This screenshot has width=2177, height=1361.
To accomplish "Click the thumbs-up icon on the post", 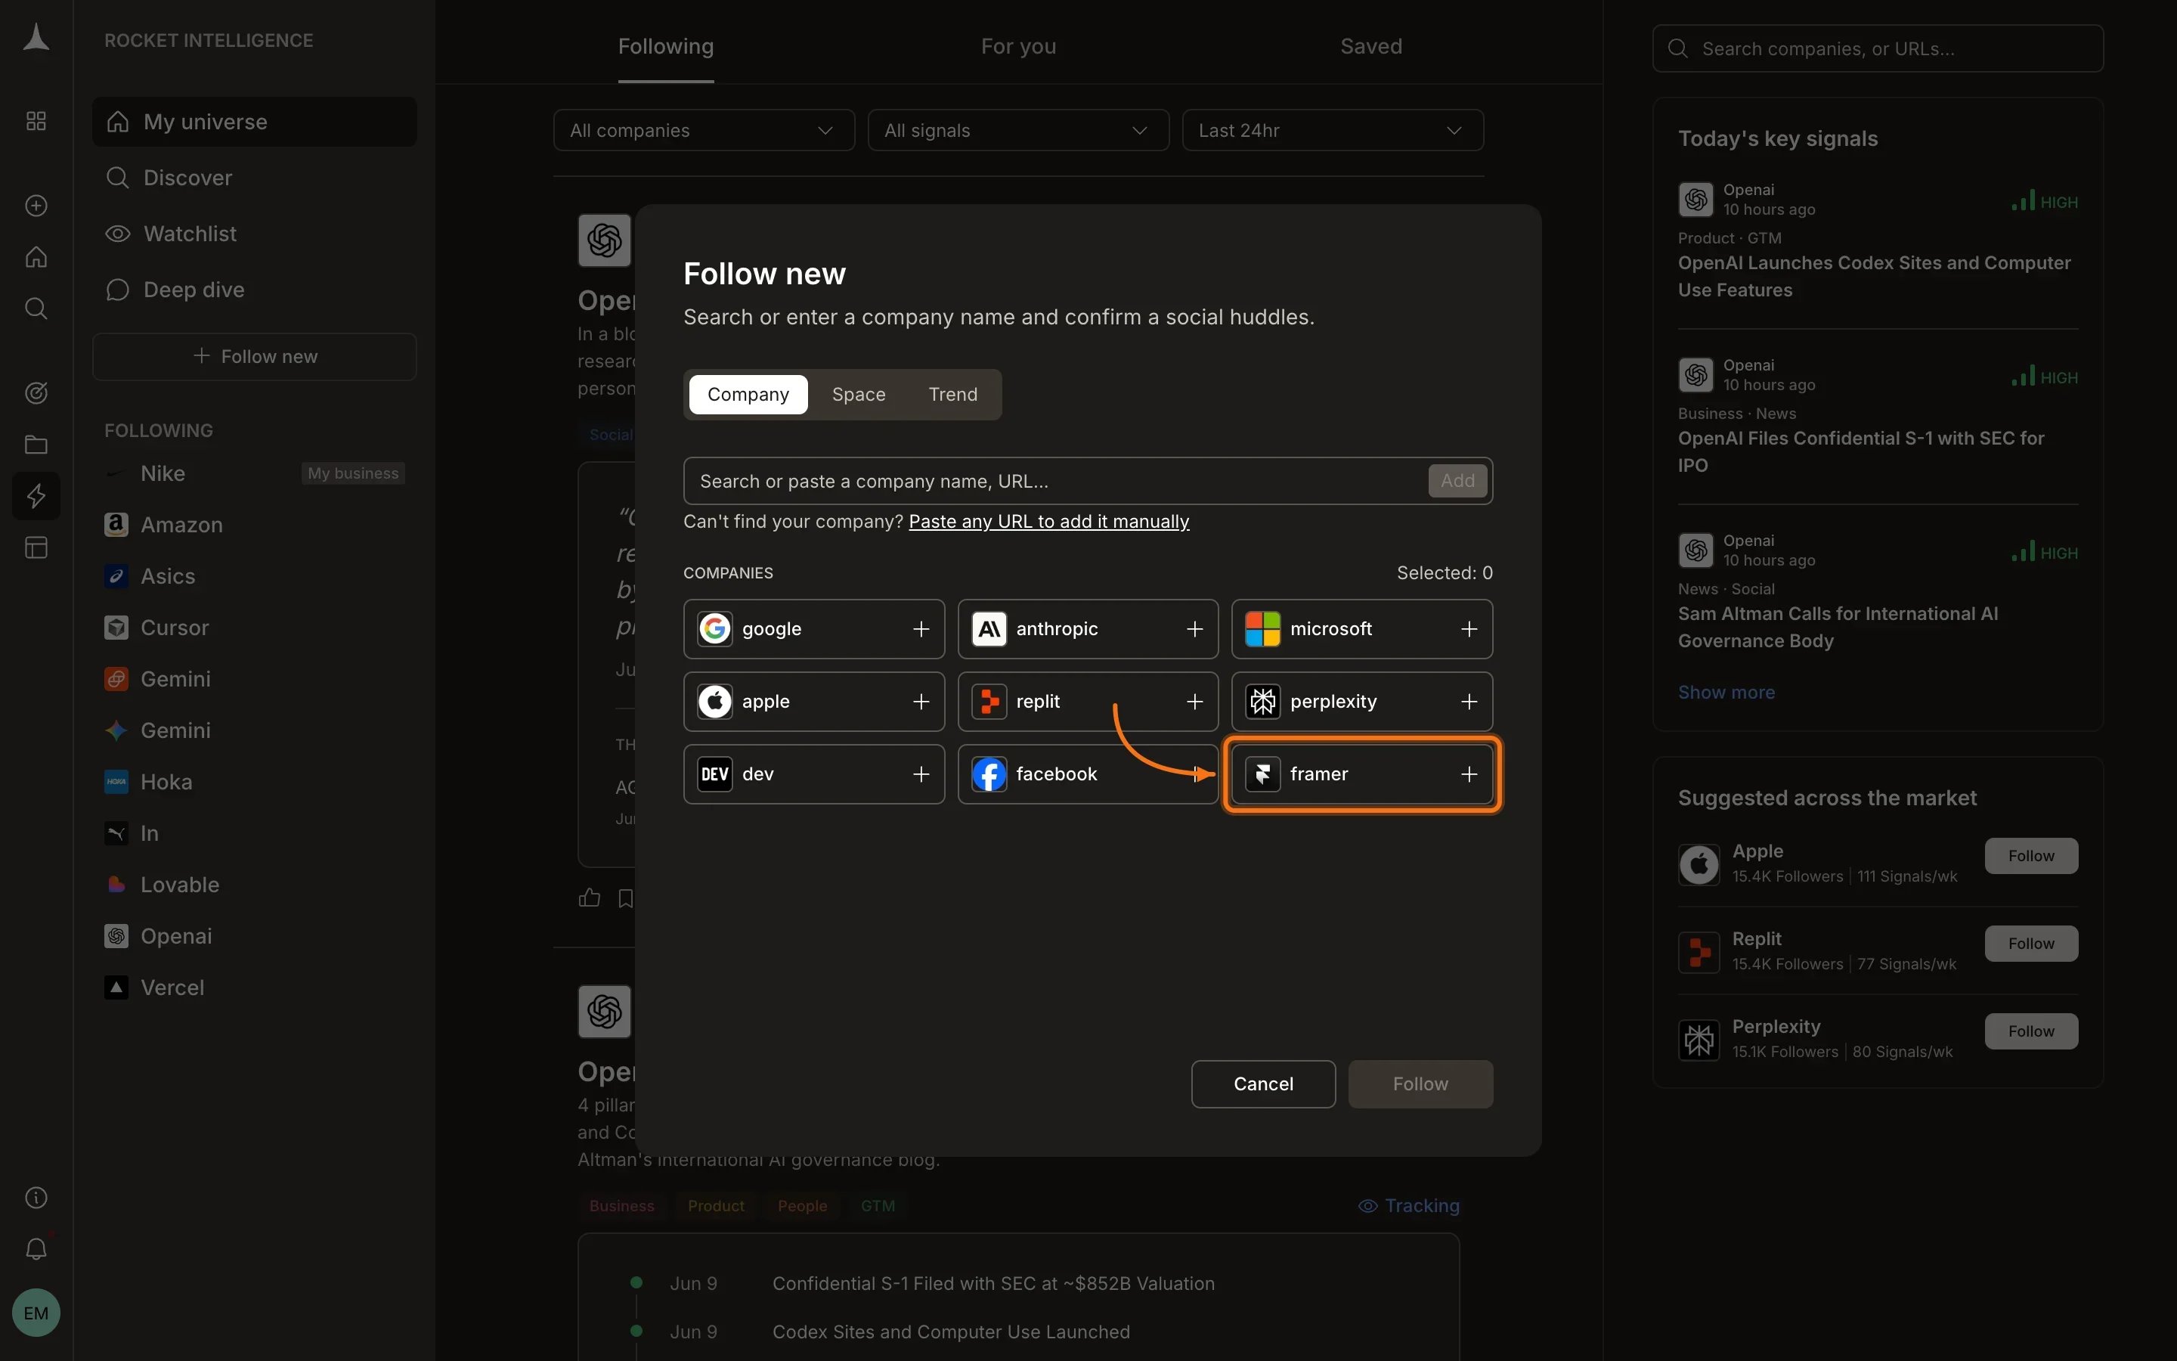I will tap(590, 898).
